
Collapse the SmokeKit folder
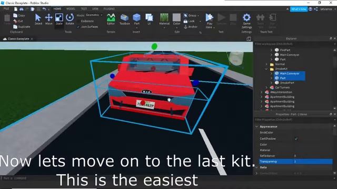tap(266, 69)
